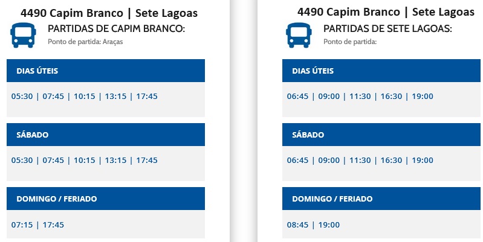Click the 16:30 weekday departure from Sete Lagoas

pos(391,96)
